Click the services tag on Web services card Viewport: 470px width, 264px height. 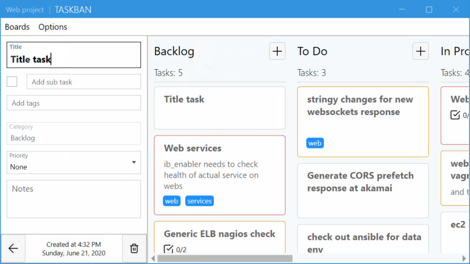(x=199, y=201)
